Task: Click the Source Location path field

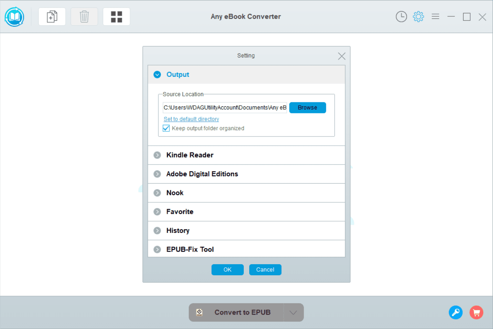Action: pyautogui.click(x=225, y=107)
